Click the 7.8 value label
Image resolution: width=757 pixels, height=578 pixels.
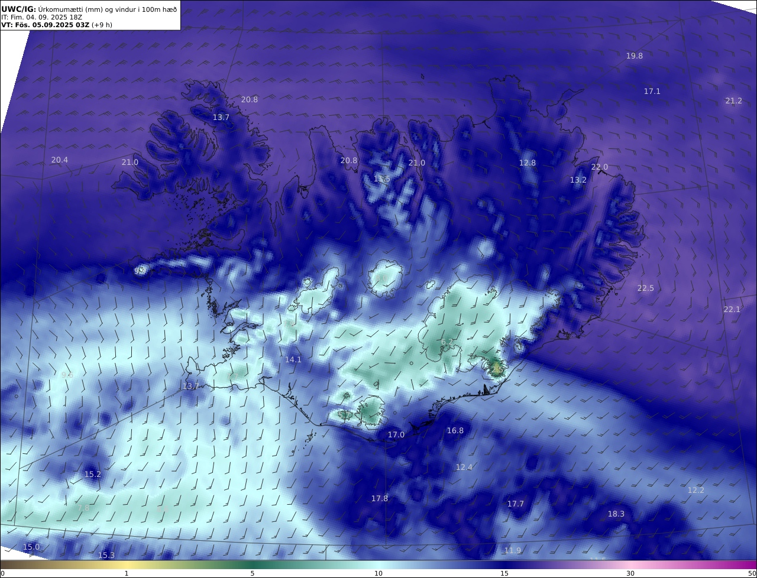click(83, 507)
